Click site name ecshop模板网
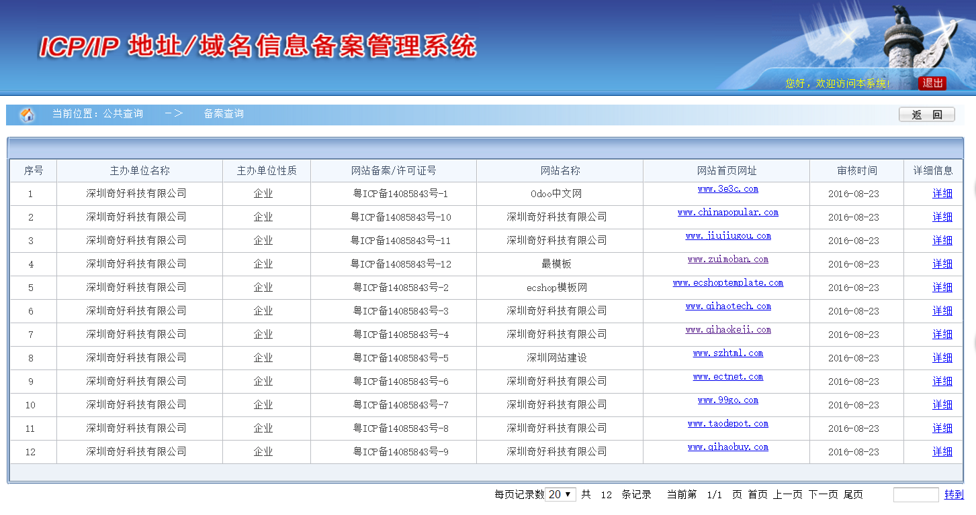The width and height of the screenshot is (976, 515). pos(556,288)
